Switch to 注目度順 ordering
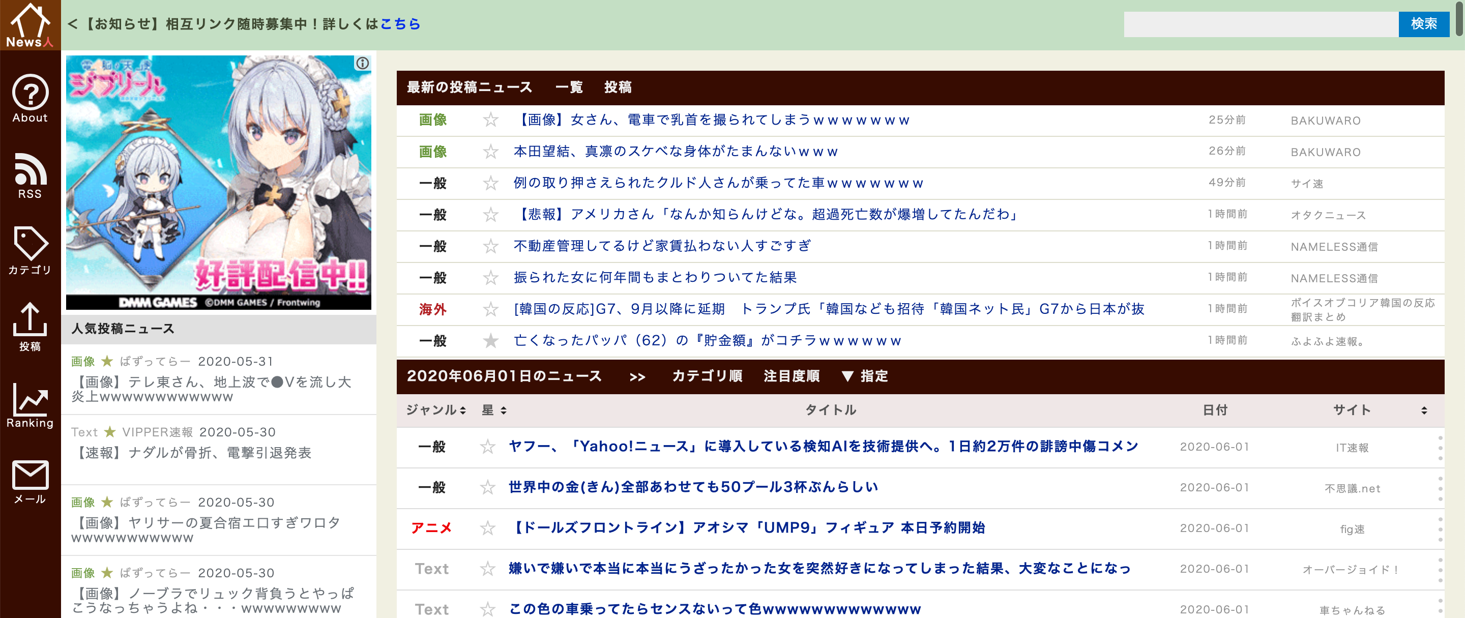The height and width of the screenshot is (618, 1465). coord(792,376)
